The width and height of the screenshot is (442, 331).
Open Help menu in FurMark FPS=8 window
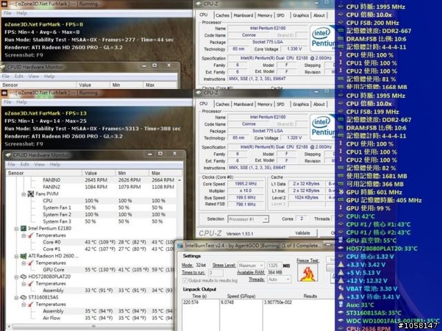click(x=21, y=13)
